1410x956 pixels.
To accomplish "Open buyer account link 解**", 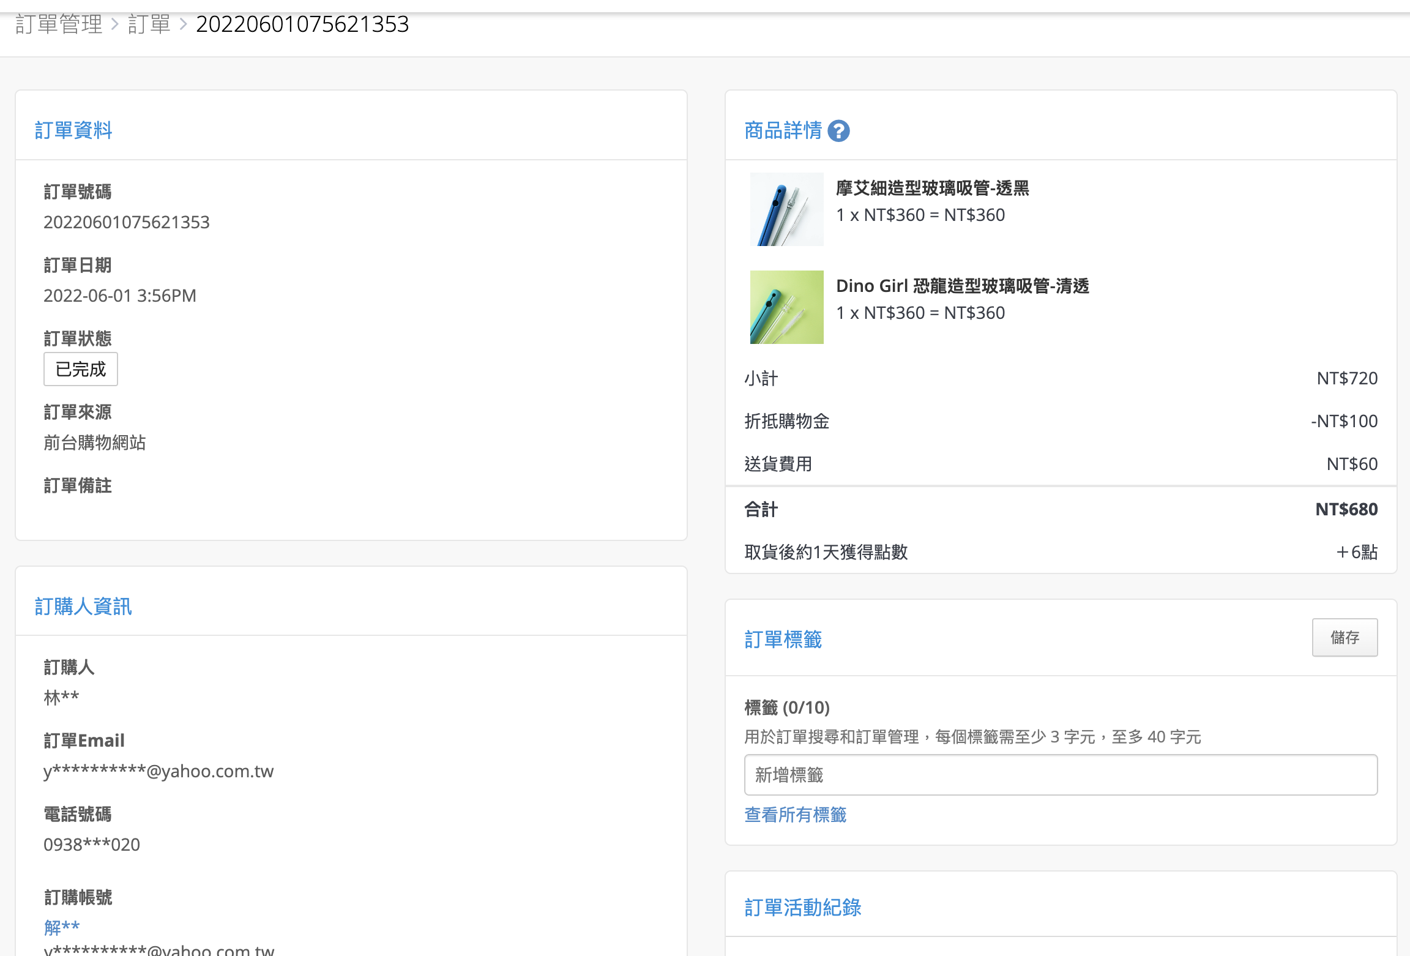I will click(x=61, y=927).
